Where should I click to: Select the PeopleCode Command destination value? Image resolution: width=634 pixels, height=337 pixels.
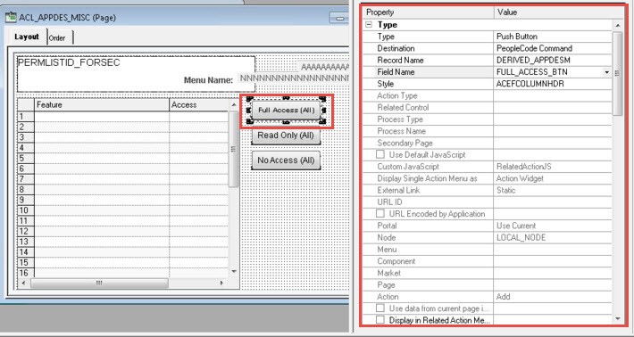(534, 48)
